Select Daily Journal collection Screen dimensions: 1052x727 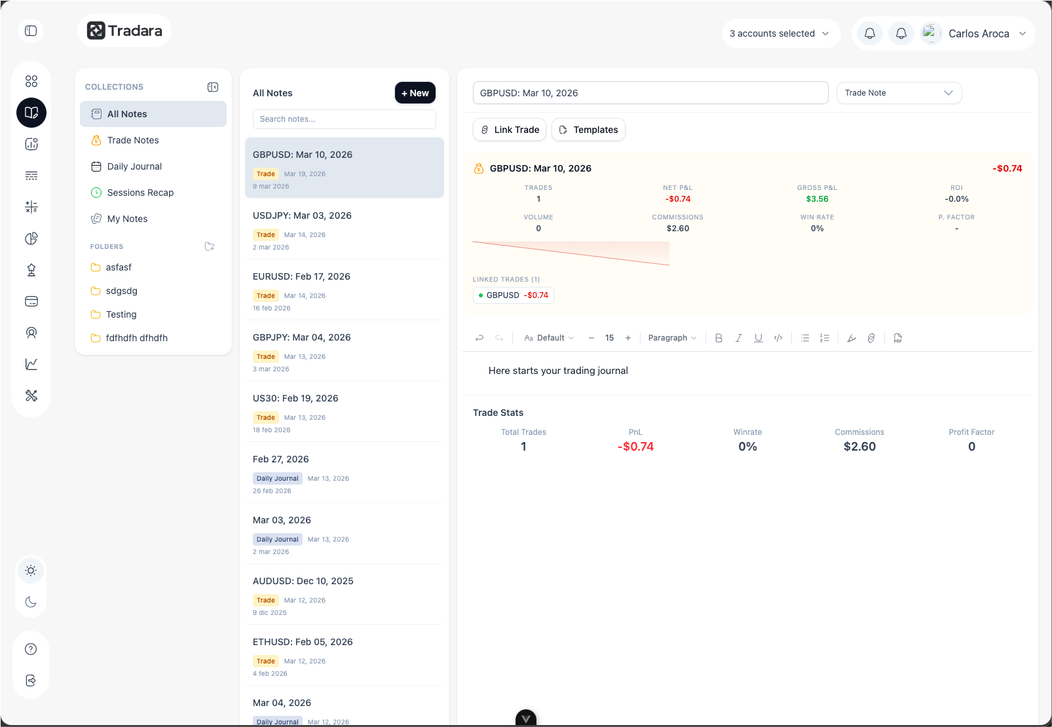coord(134,166)
